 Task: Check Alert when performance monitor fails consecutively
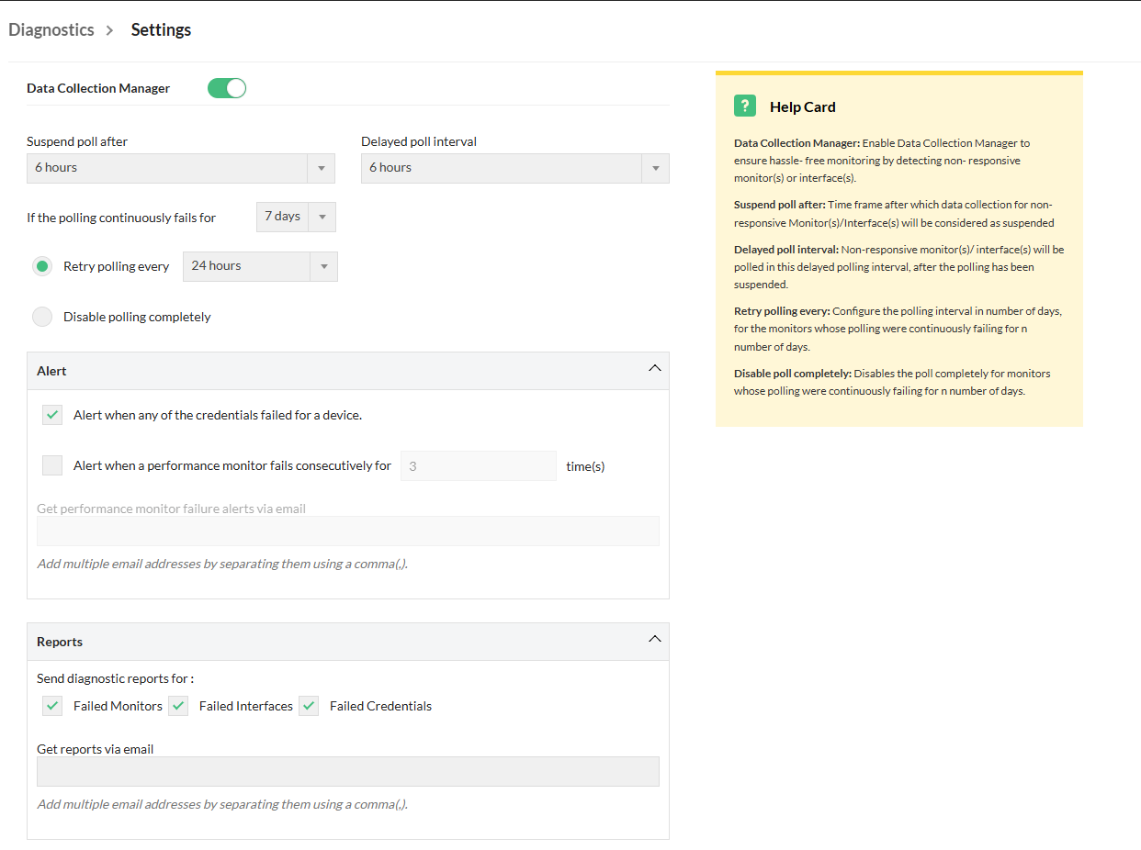(x=52, y=465)
